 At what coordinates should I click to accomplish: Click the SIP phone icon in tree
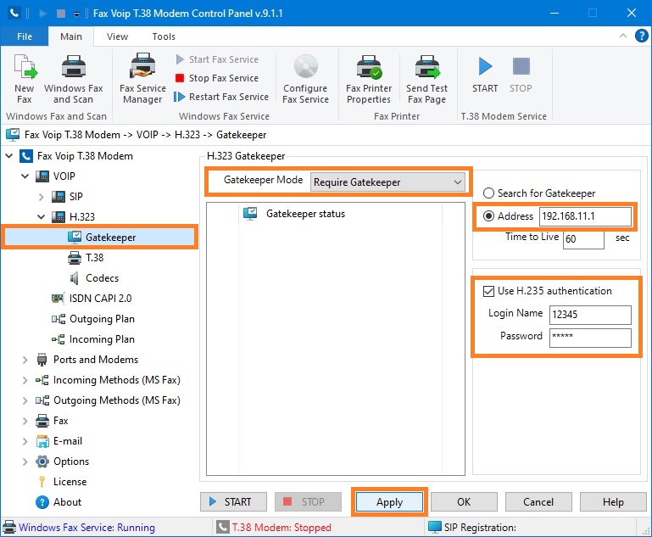59,196
